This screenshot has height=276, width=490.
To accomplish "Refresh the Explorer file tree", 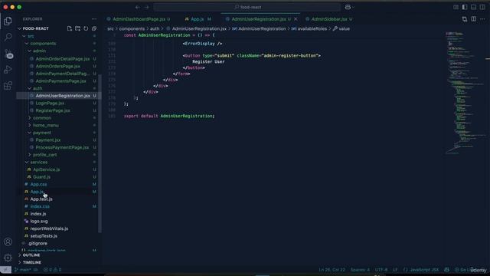I will tap(86, 28).
